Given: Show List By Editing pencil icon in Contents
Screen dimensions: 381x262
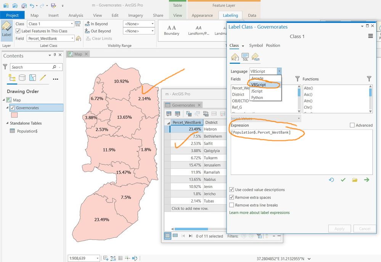Looking at the screenshot, I should click(x=43, y=78).
